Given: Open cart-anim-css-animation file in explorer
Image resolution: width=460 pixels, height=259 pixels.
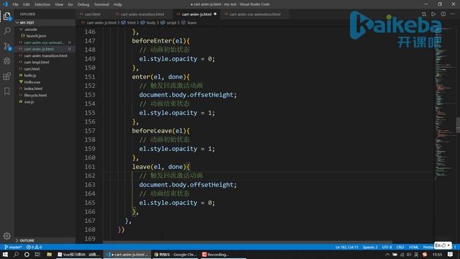Looking at the screenshot, I should [44, 42].
